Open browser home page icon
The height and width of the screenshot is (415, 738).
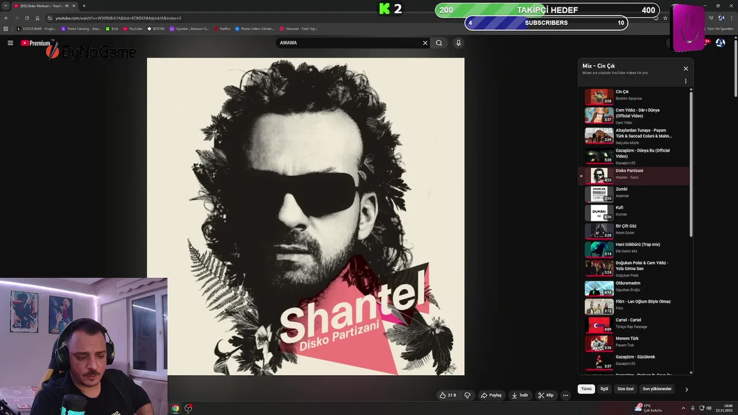(37, 18)
